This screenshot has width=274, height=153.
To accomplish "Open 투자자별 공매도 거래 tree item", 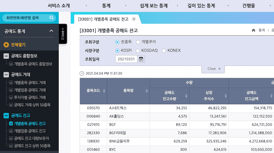I will pos(30,97).
